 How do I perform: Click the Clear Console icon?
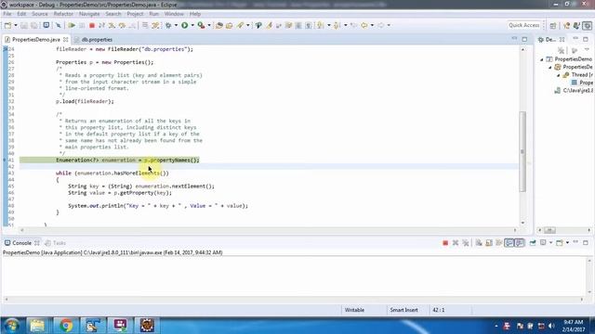point(479,243)
